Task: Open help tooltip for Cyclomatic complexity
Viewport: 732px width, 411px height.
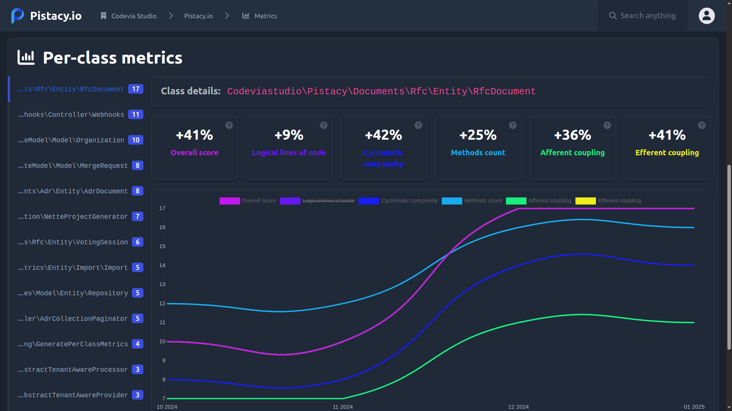Action: tap(418, 125)
